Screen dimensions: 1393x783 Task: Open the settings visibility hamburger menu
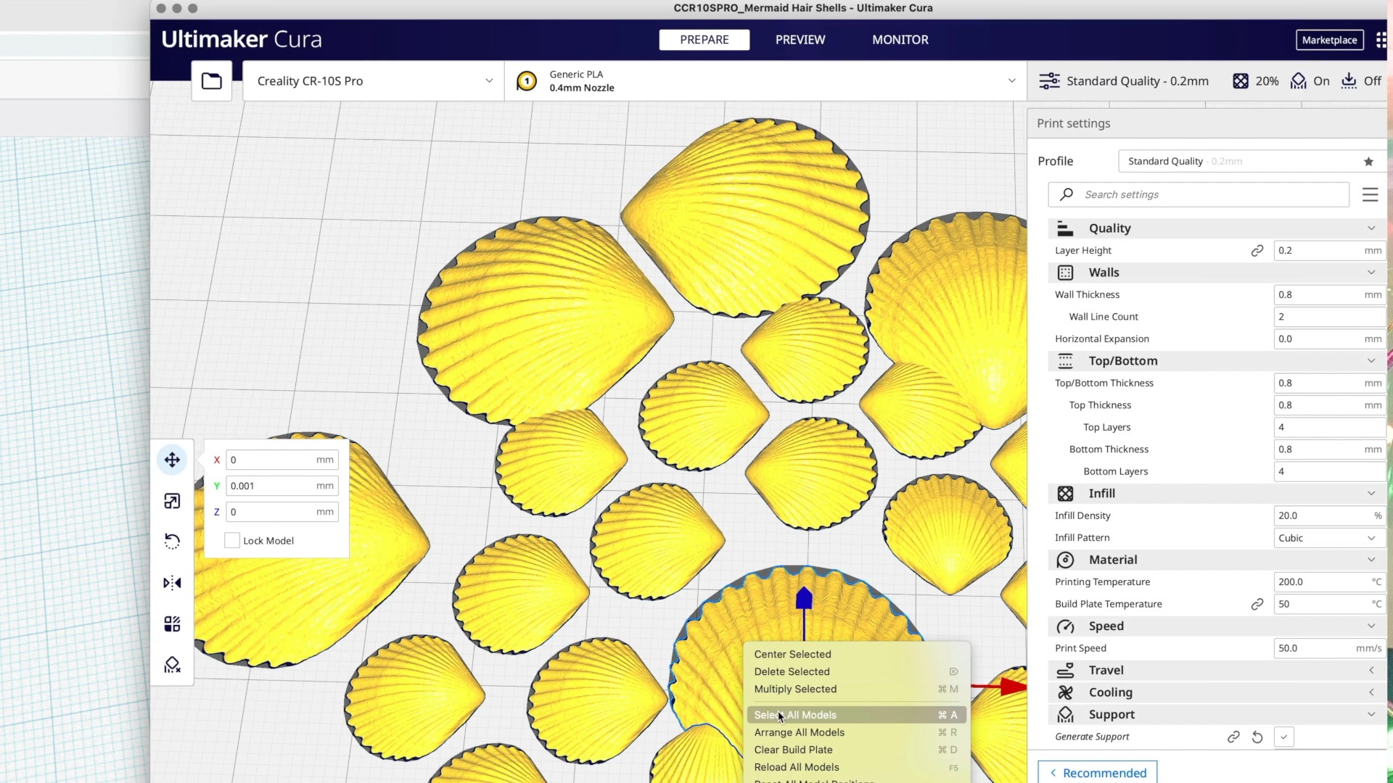coord(1370,194)
